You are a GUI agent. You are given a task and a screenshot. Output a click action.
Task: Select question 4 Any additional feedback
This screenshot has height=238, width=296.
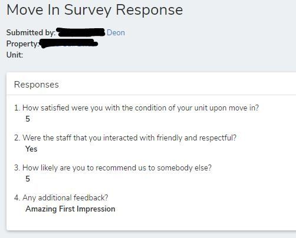point(61,198)
